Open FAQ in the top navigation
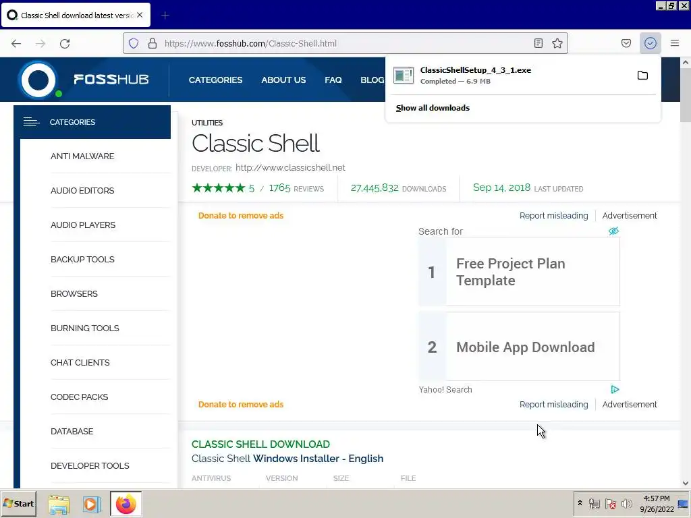This screenshot has width=691, height=518. pyautogui.click(x=333, y=80)
